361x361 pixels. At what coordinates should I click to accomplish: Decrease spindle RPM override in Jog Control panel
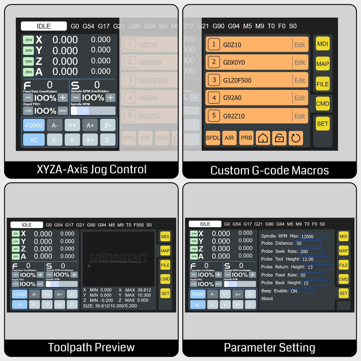(76, 97)
